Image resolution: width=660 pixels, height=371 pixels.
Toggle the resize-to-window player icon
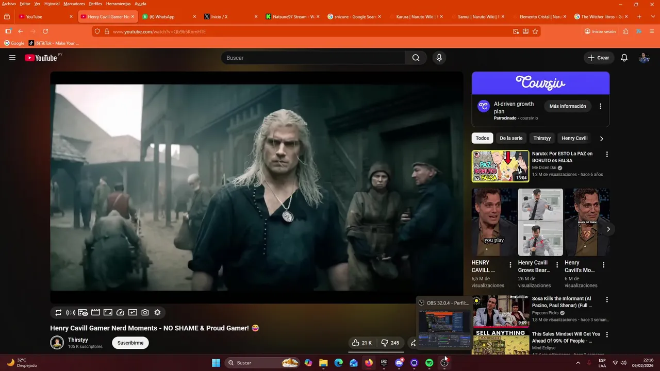tap(108, 312)
